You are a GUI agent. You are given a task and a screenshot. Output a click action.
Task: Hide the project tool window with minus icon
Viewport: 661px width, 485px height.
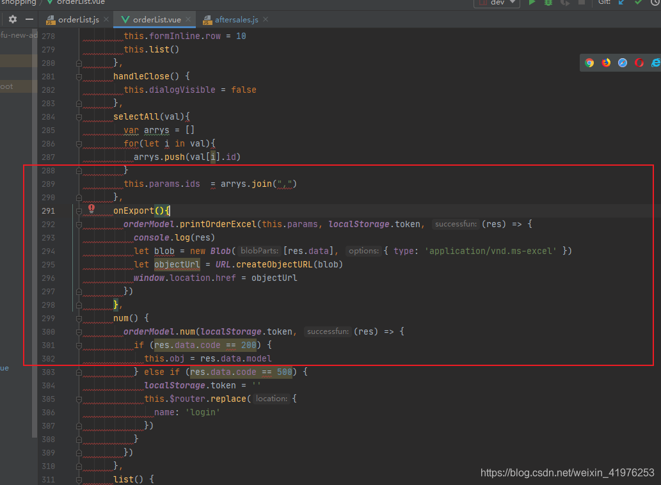click(29, 19)
